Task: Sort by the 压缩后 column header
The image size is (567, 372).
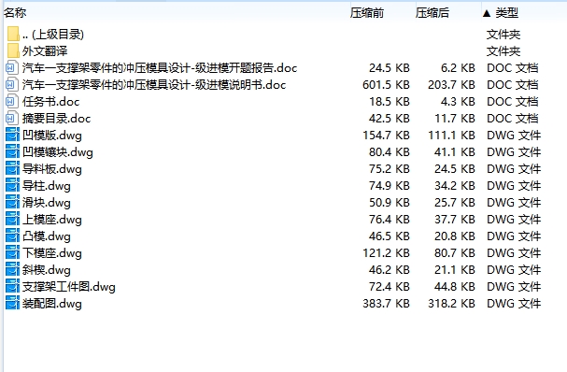Action: click(x=432, y=13)
